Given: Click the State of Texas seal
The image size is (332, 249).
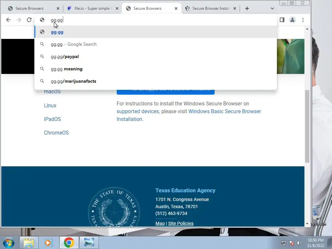Looking at the screenshot, I should pyautogui.click(x=114, y=207).
